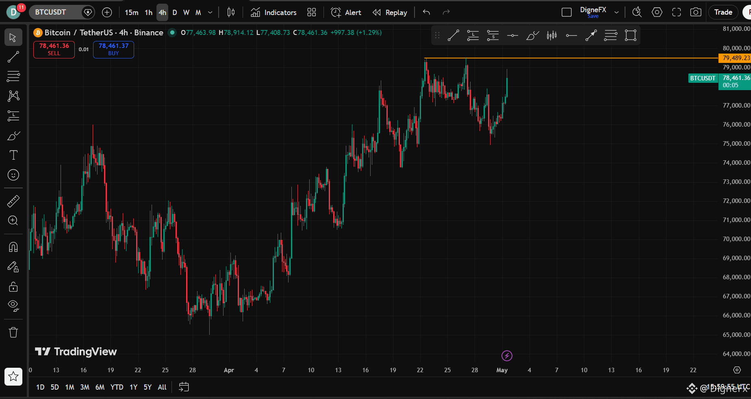Pick the Long Position tool in floating toolbar
751x399 pixels.
click(473, 36)
